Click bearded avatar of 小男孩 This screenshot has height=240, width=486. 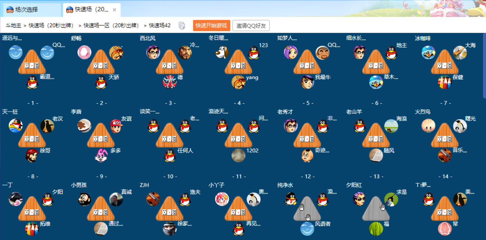pyautogui.click(x=84, y=199)
